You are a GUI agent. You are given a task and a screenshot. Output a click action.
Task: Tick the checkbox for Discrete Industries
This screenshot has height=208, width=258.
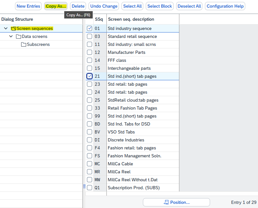click(90, 140)
